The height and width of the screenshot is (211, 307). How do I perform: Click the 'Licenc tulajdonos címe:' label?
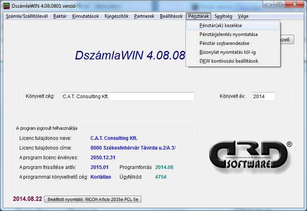click(46, 148)
